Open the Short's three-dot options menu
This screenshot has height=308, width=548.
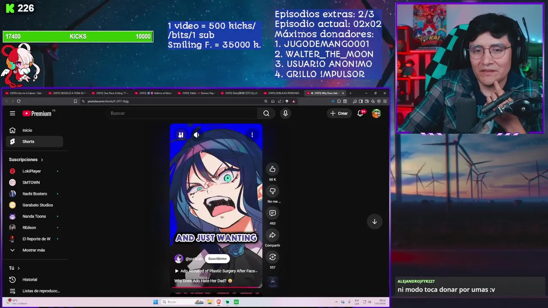pos(252,135)
